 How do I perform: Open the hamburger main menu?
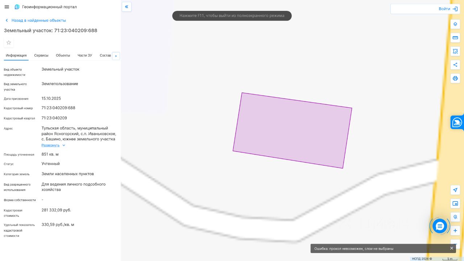[7, 7]
